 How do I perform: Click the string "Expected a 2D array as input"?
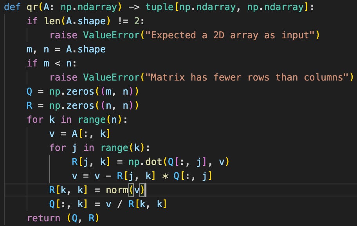[x=230, y=35]
